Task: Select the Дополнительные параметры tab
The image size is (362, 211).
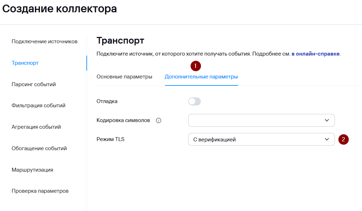Action: click(201, 77)
